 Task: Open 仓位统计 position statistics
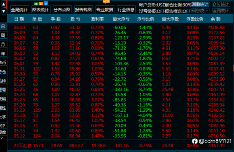coord(221,4)
